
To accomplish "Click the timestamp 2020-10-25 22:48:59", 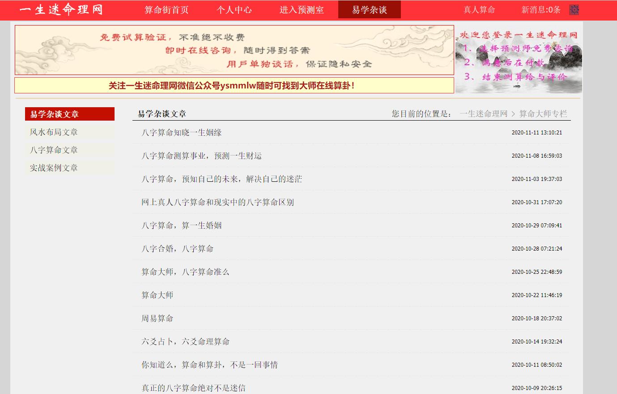I will [537, 272].
